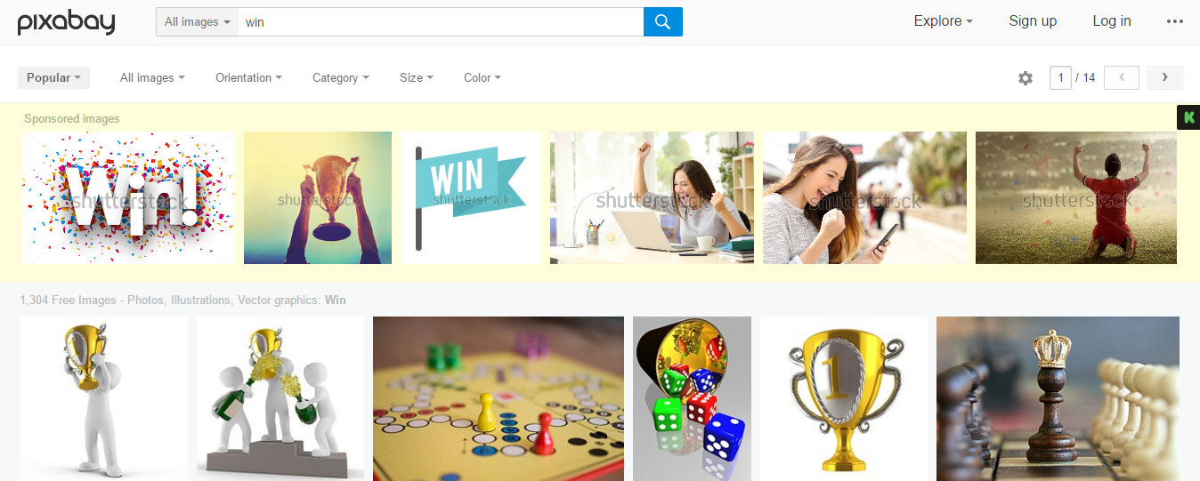
Task: Open the settings gear icon
Action: point(1026,78)
